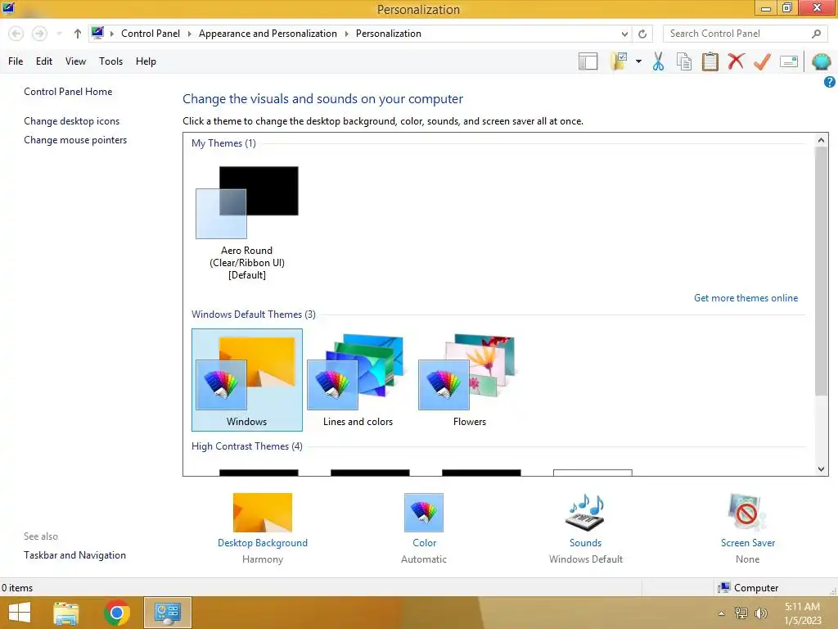Select the Flowers theme

(x=469, y=380)
